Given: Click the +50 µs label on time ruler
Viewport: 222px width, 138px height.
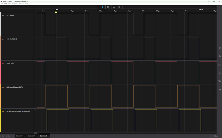Looking at the screenshot, I should tap(129, 11).
